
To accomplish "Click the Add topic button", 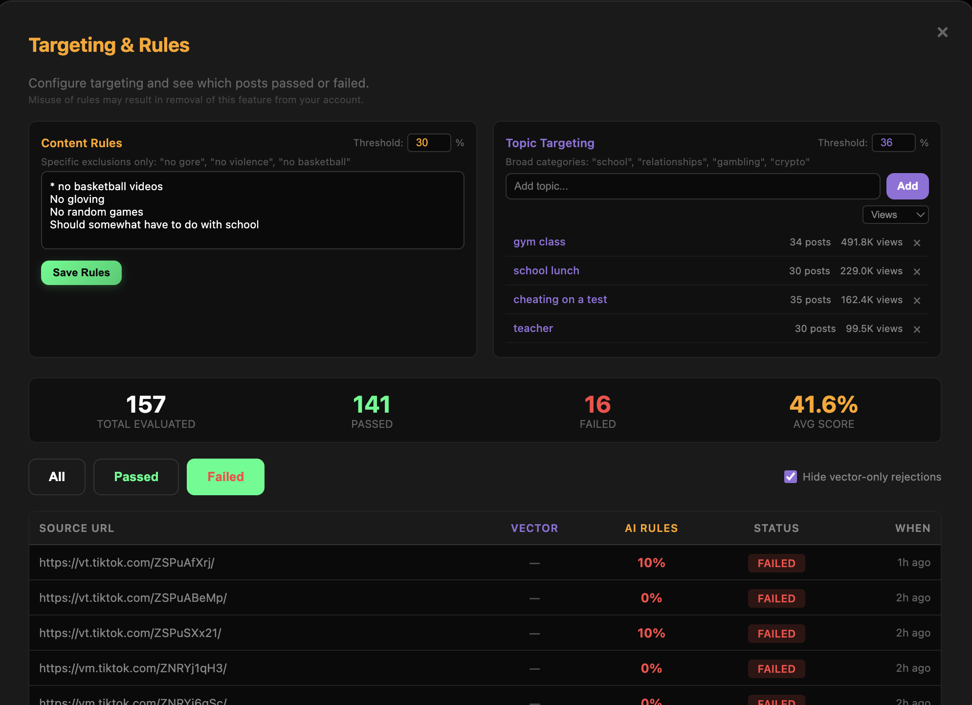I will coord(907,186).
